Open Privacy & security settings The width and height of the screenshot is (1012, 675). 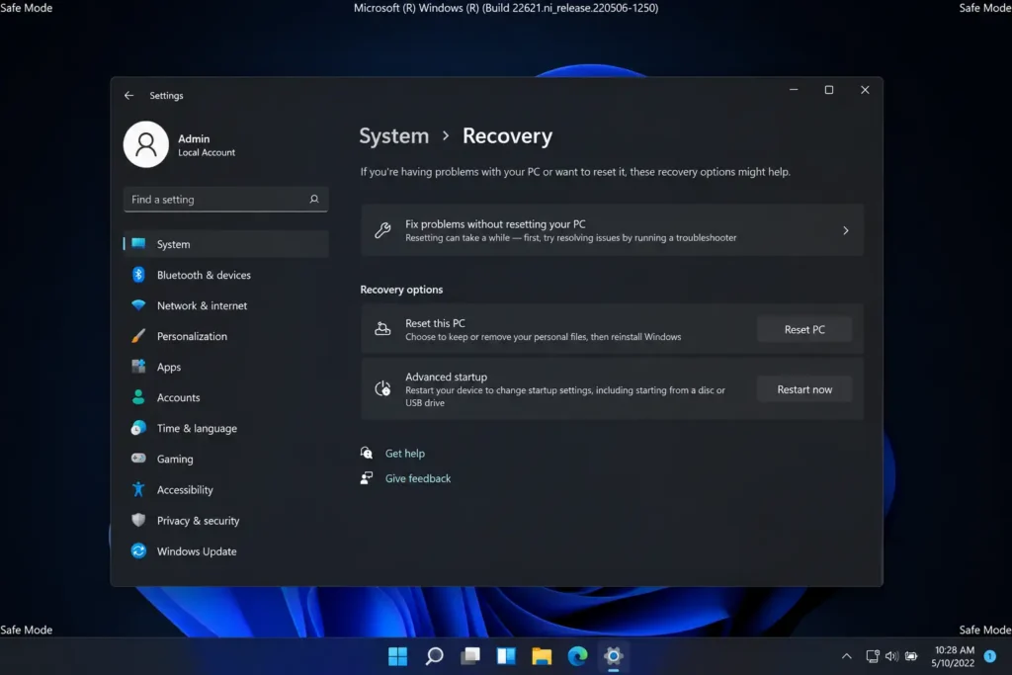tap(226, 521)
